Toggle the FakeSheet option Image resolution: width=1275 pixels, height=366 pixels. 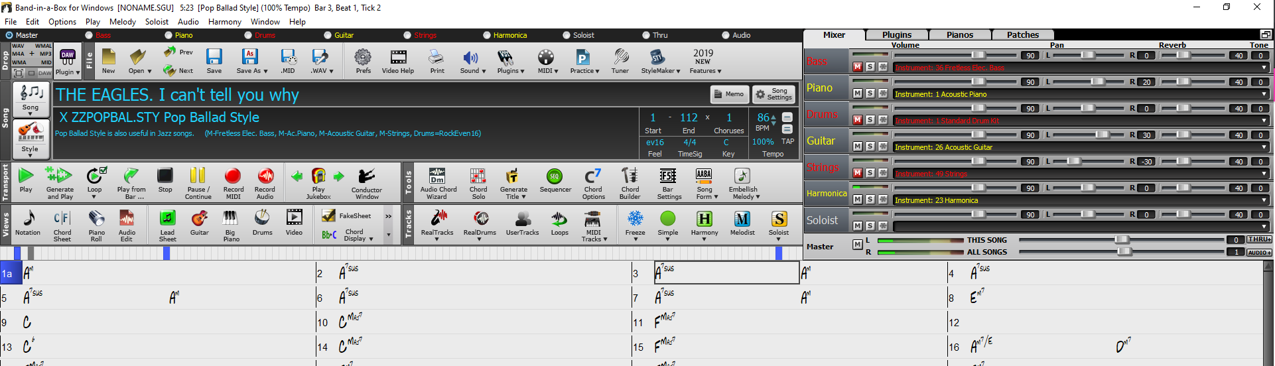click(x=348, y=215)
